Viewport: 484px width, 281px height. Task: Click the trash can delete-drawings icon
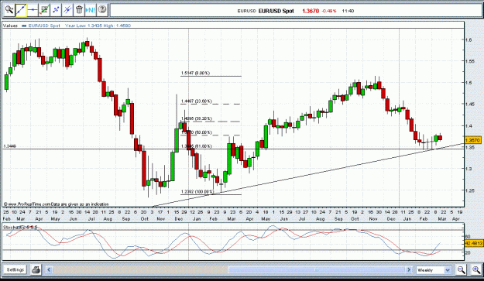tap(79, 10)
